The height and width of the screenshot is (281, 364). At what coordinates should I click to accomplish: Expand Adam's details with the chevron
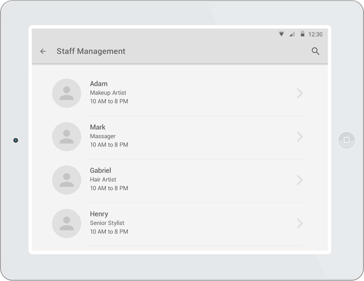point(300,93)
